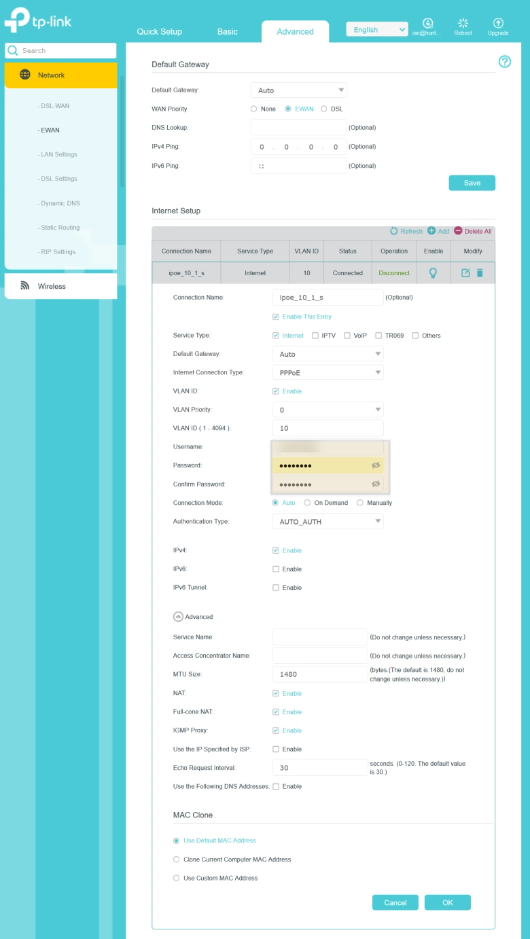
Task: Click the OK button
Action: [448, 902]
